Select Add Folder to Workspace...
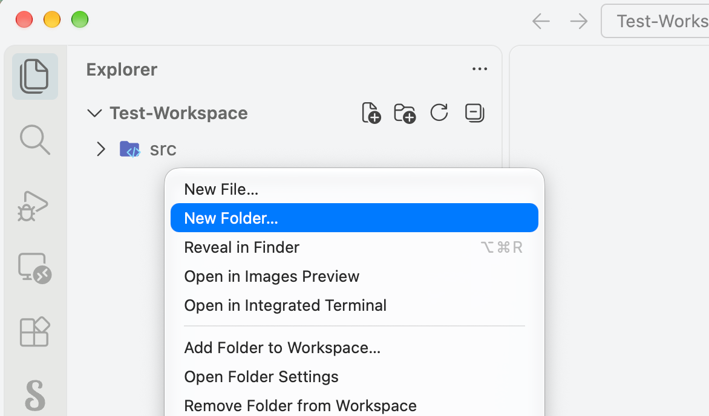The width and height of the screenshot is (709, 416). coord(354,347)
